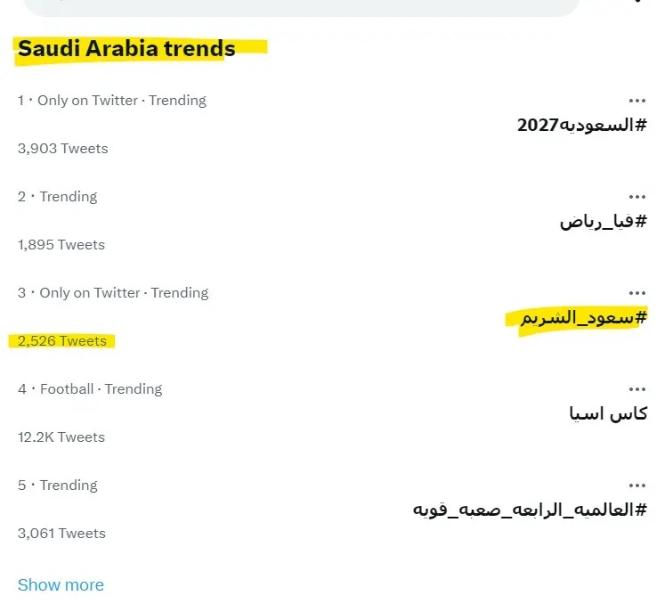Open the #السعوديه2027 hashtag trend
The width and height of the screenshot is (665, 604).
point(581,125)
